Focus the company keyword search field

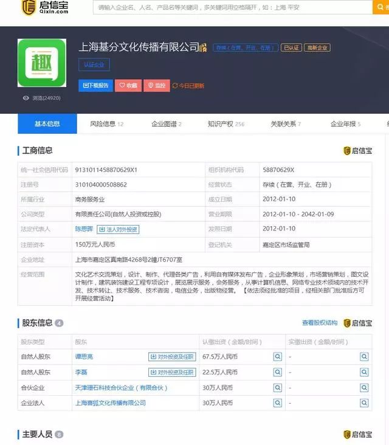233,7
